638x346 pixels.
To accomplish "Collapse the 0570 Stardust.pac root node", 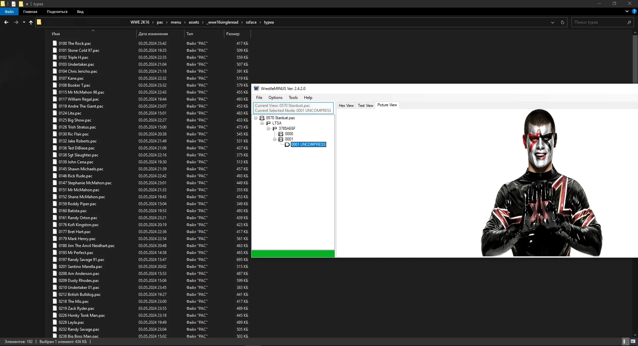I will [x=256, y=118].
